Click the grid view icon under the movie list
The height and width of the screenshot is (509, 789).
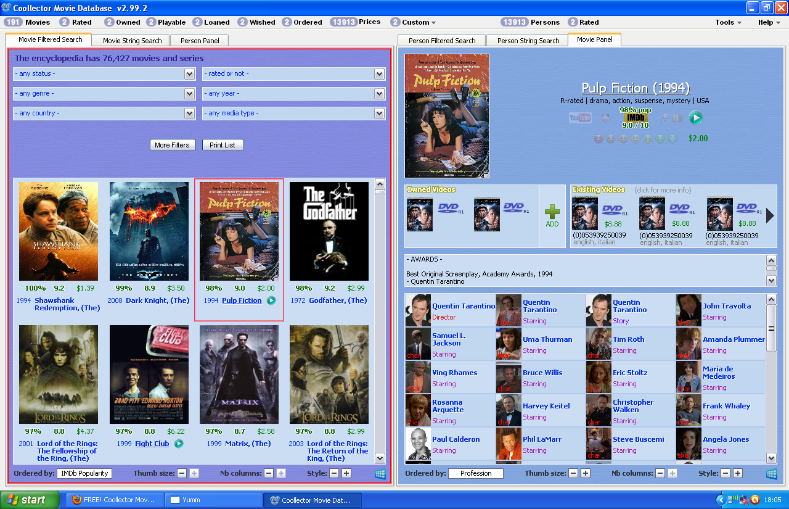click(380, 474)
